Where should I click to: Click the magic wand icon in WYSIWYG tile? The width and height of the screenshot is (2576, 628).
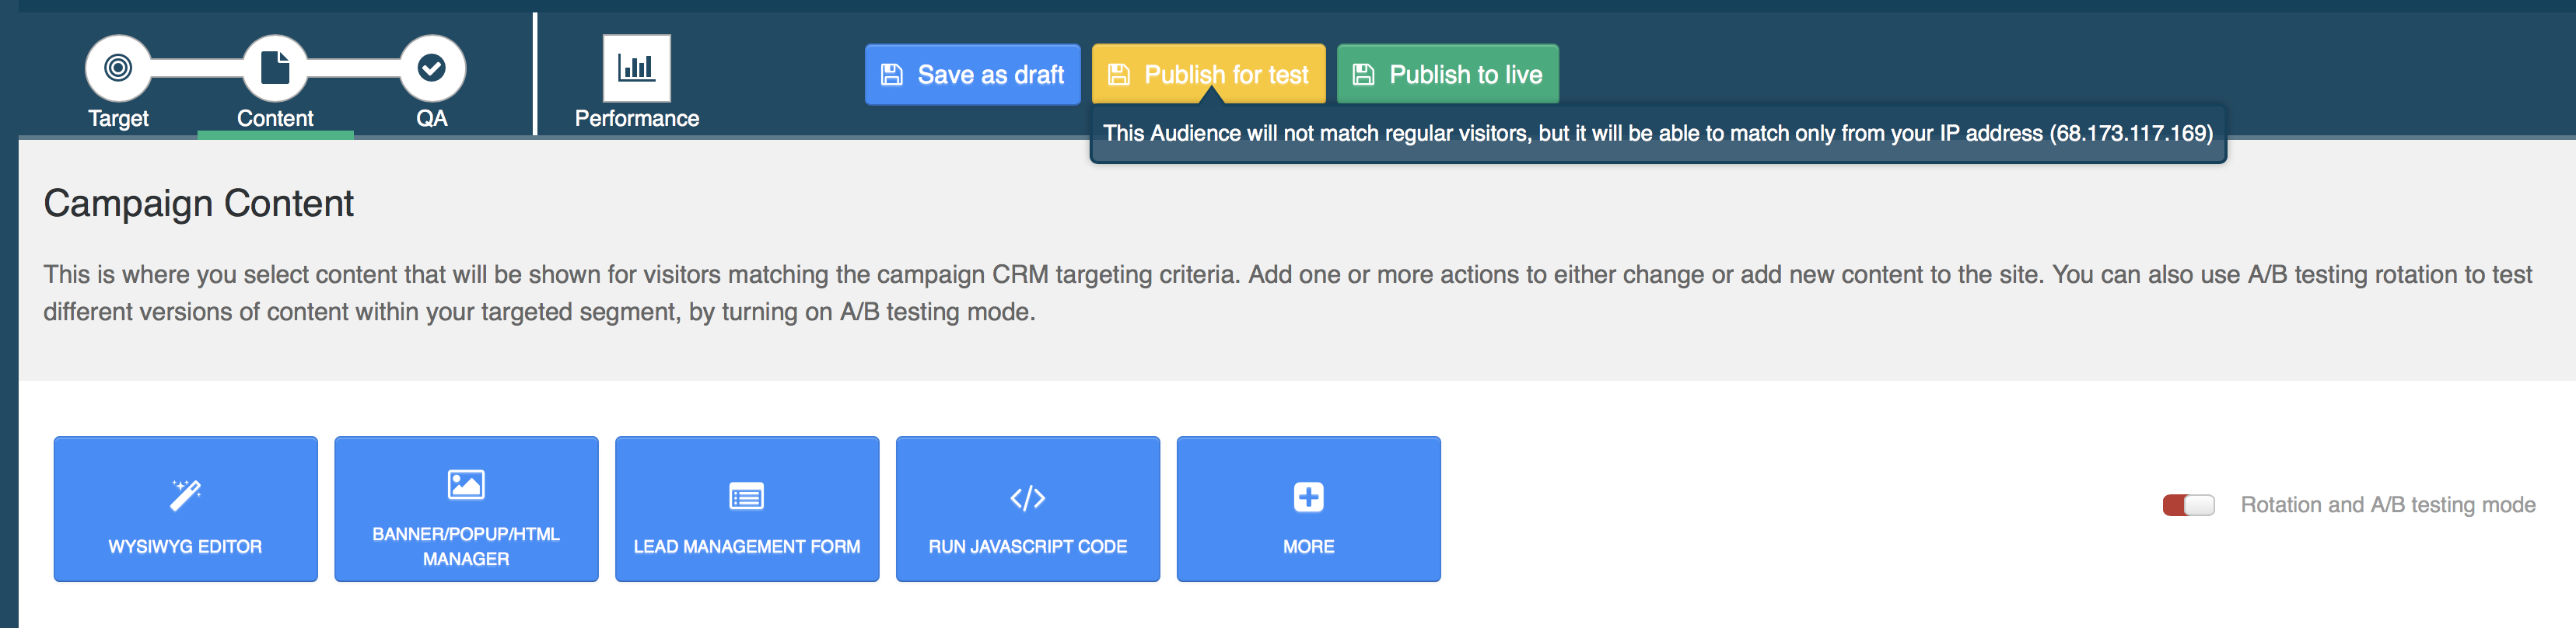(x=186, y=494)
